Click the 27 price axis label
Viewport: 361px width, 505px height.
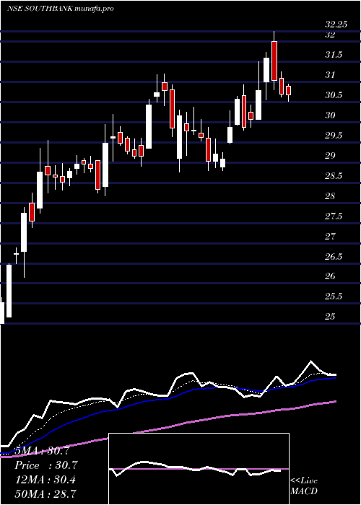click(x=329, y=237)
